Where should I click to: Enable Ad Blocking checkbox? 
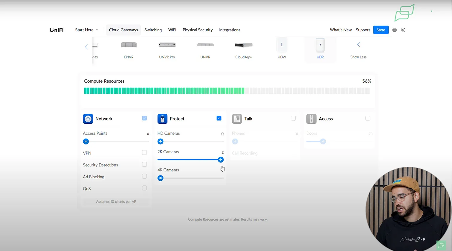click(x=144, y=176)
